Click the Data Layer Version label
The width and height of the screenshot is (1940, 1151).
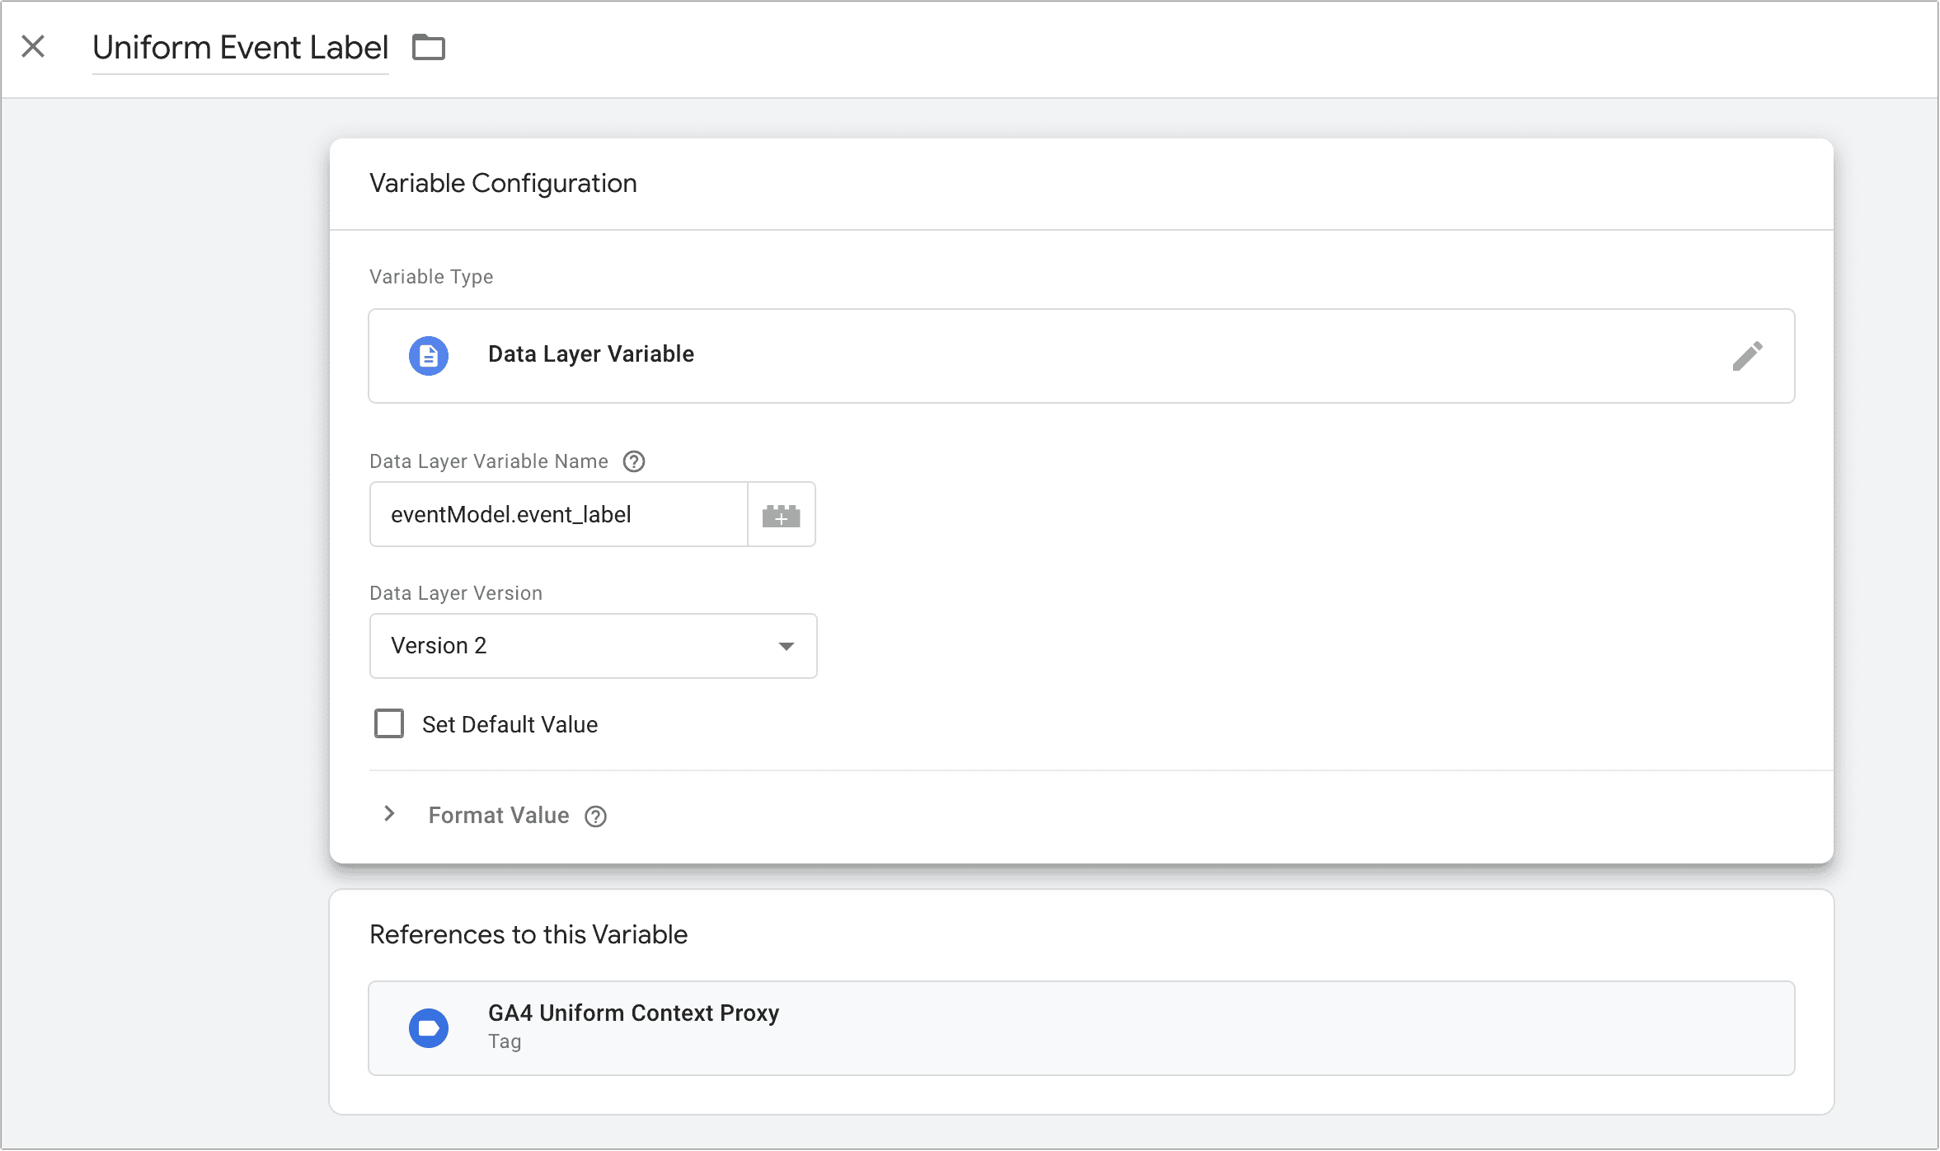tap(456, 593)
